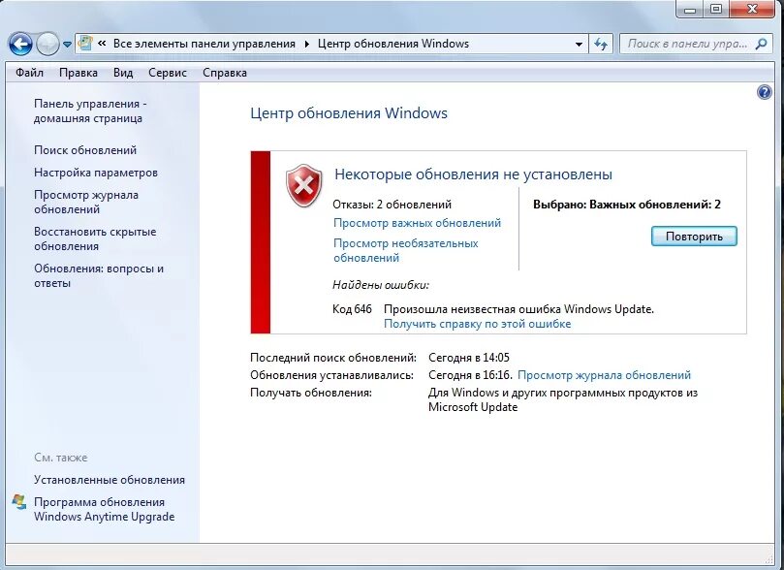This screenshot has width=784, height=570.
Task: Click the double chevron in address bar
Action: (102, 44)
